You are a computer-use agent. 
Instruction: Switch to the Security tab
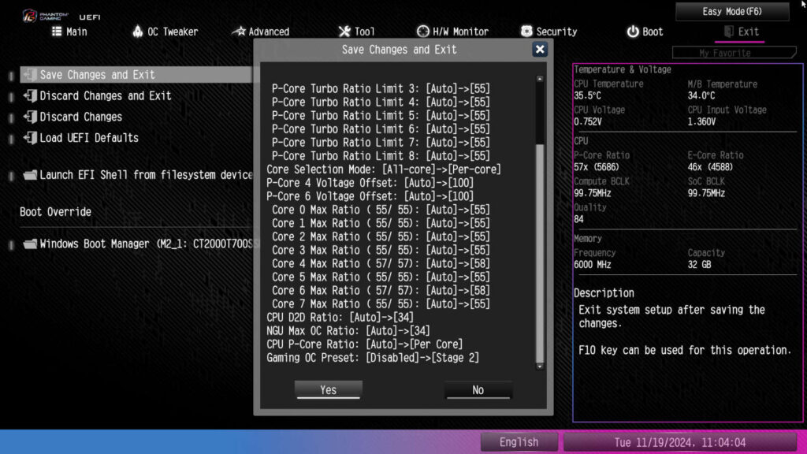pyautogui.click(x=549, y=32)
